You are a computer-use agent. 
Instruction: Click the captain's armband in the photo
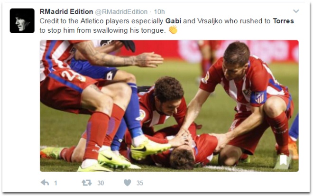click(259, 98)
